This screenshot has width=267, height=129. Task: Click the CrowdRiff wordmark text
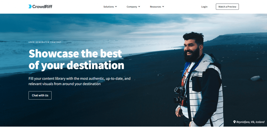pos(42,7)
